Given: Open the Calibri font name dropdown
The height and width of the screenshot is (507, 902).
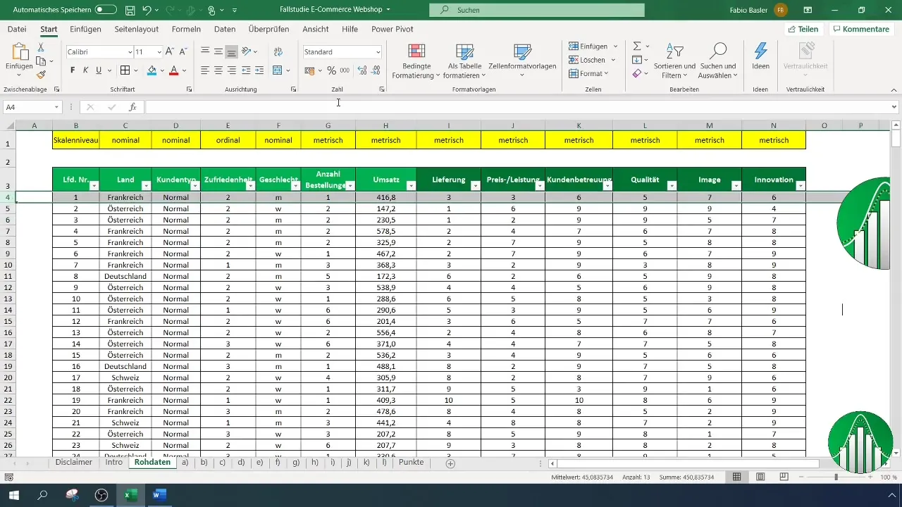Looking at the screenshot, I should point(130,52).
